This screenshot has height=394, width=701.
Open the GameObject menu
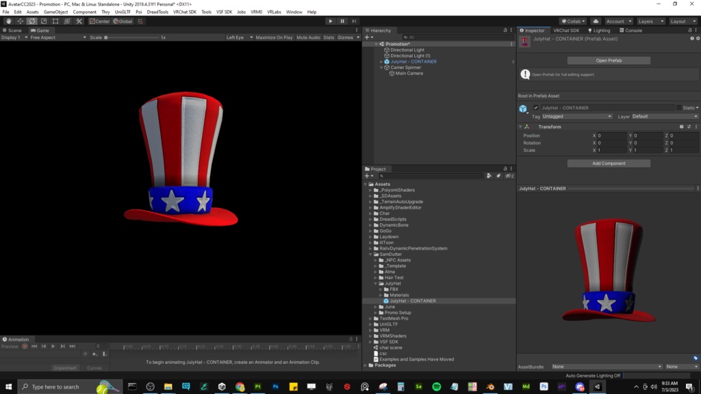pos(54,12)
